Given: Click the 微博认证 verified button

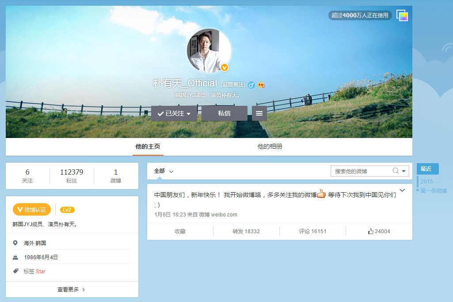Looking at the screenshot, I should (32, 209).
